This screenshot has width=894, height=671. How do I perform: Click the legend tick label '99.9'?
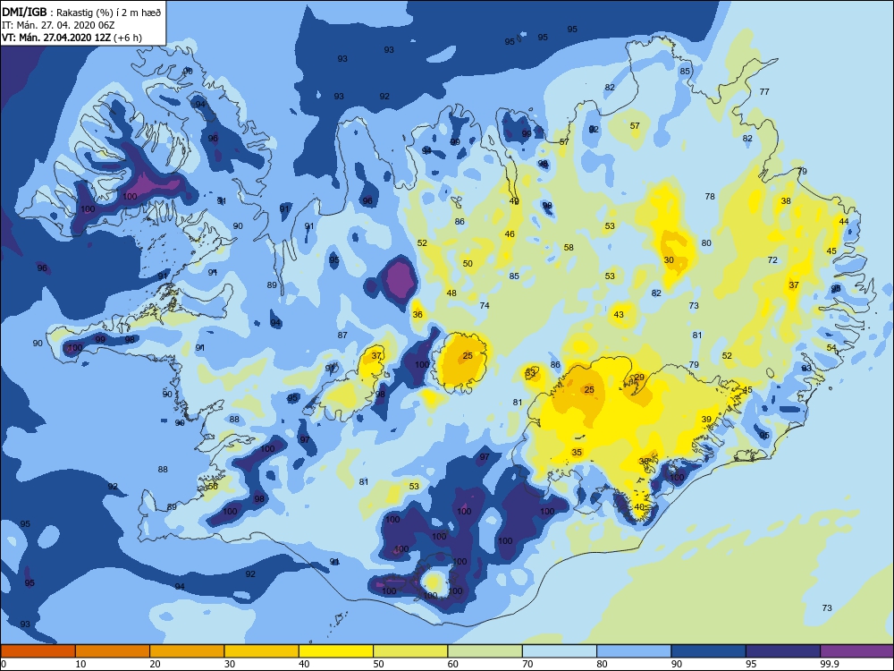(x=829, y=664)
